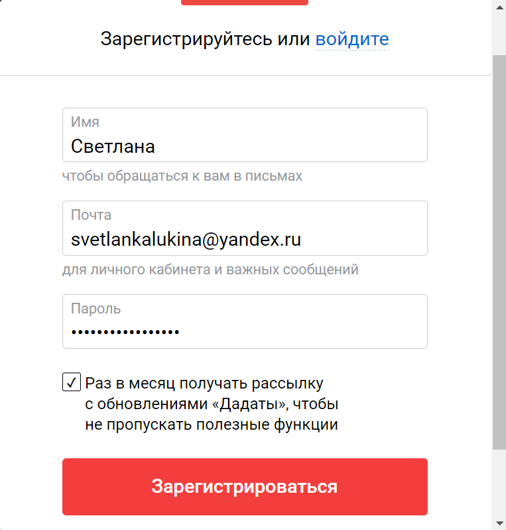
Task: Click the name field containing «Светлана»
Action: [x=245, y=145]
